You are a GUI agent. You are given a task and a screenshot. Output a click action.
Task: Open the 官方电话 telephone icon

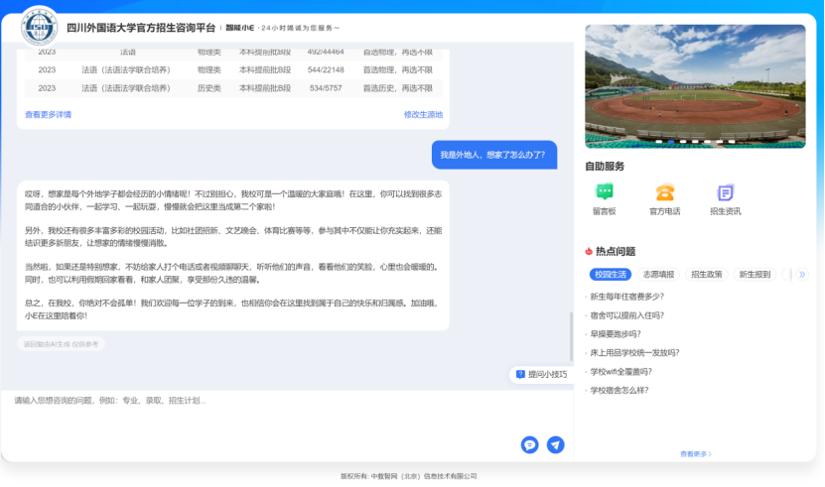pyautogui.click(x=664, y=193)
